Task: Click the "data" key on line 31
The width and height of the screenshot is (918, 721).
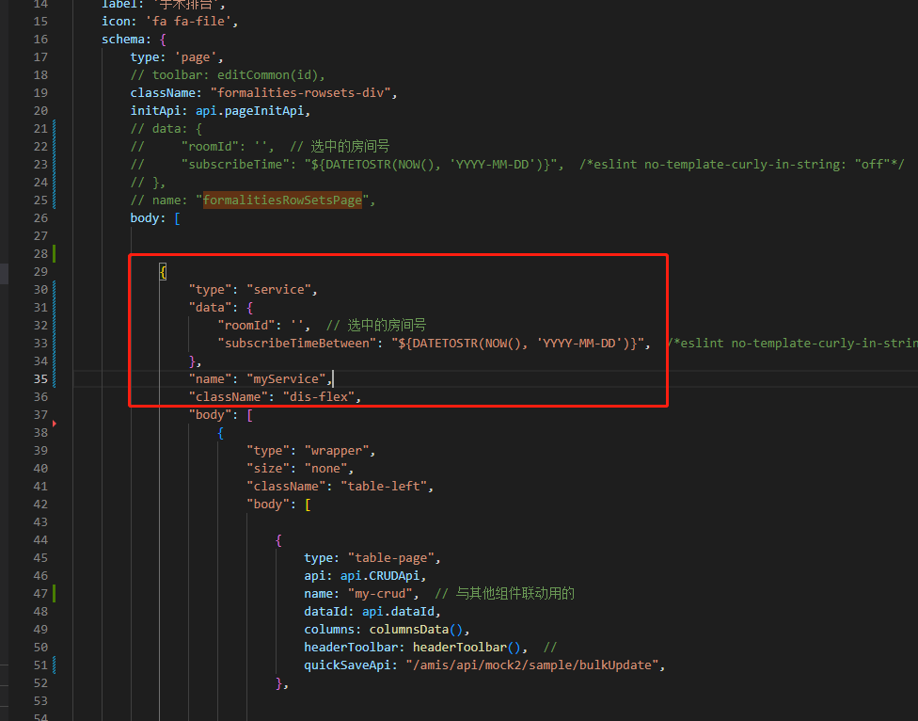Action: [x=210, y=308]
